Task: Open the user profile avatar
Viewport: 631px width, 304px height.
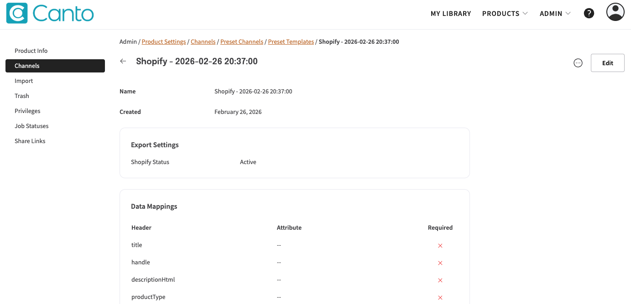Action: [615, 12]
